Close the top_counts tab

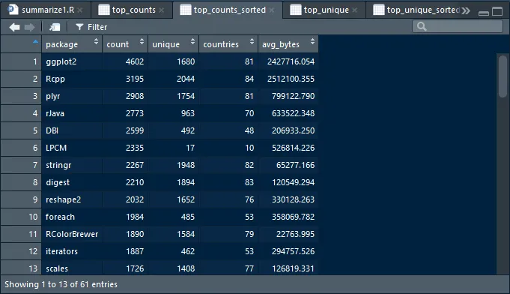click(x=161, y=10)
